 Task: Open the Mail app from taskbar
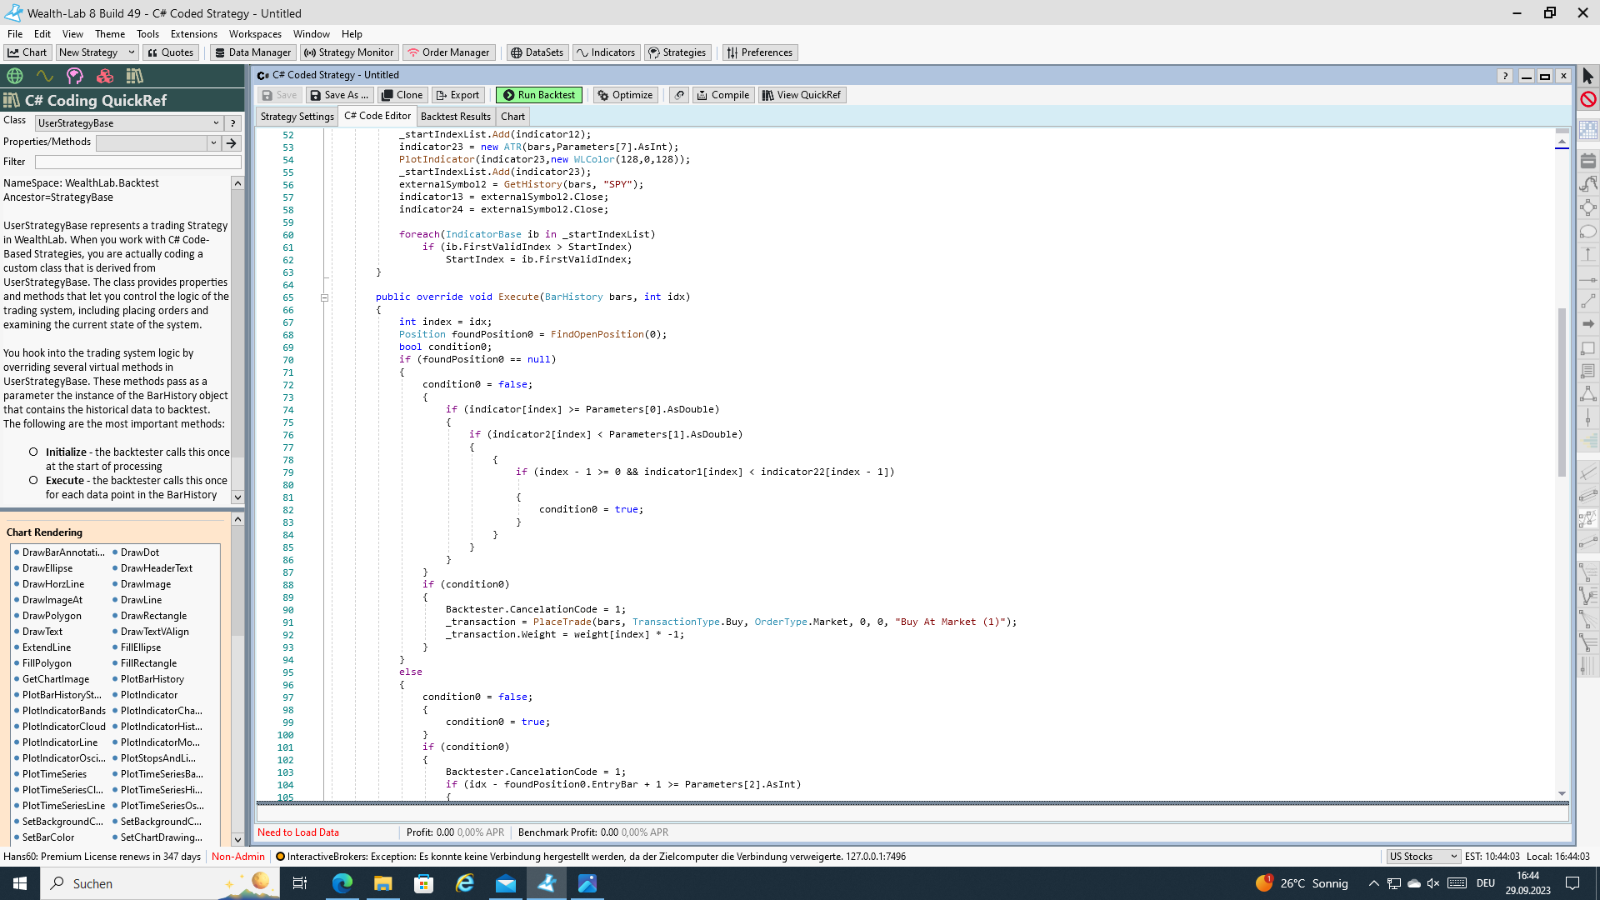click(506, 883)
